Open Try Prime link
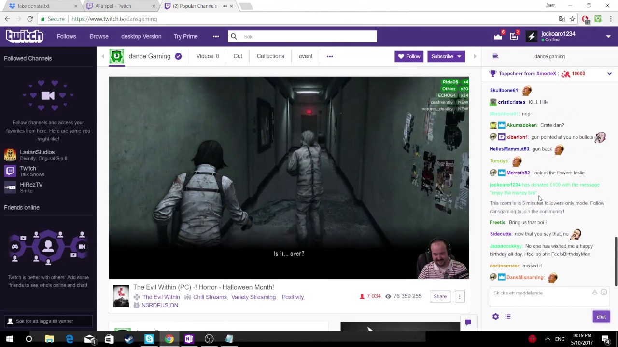 [x=185, y=36]
